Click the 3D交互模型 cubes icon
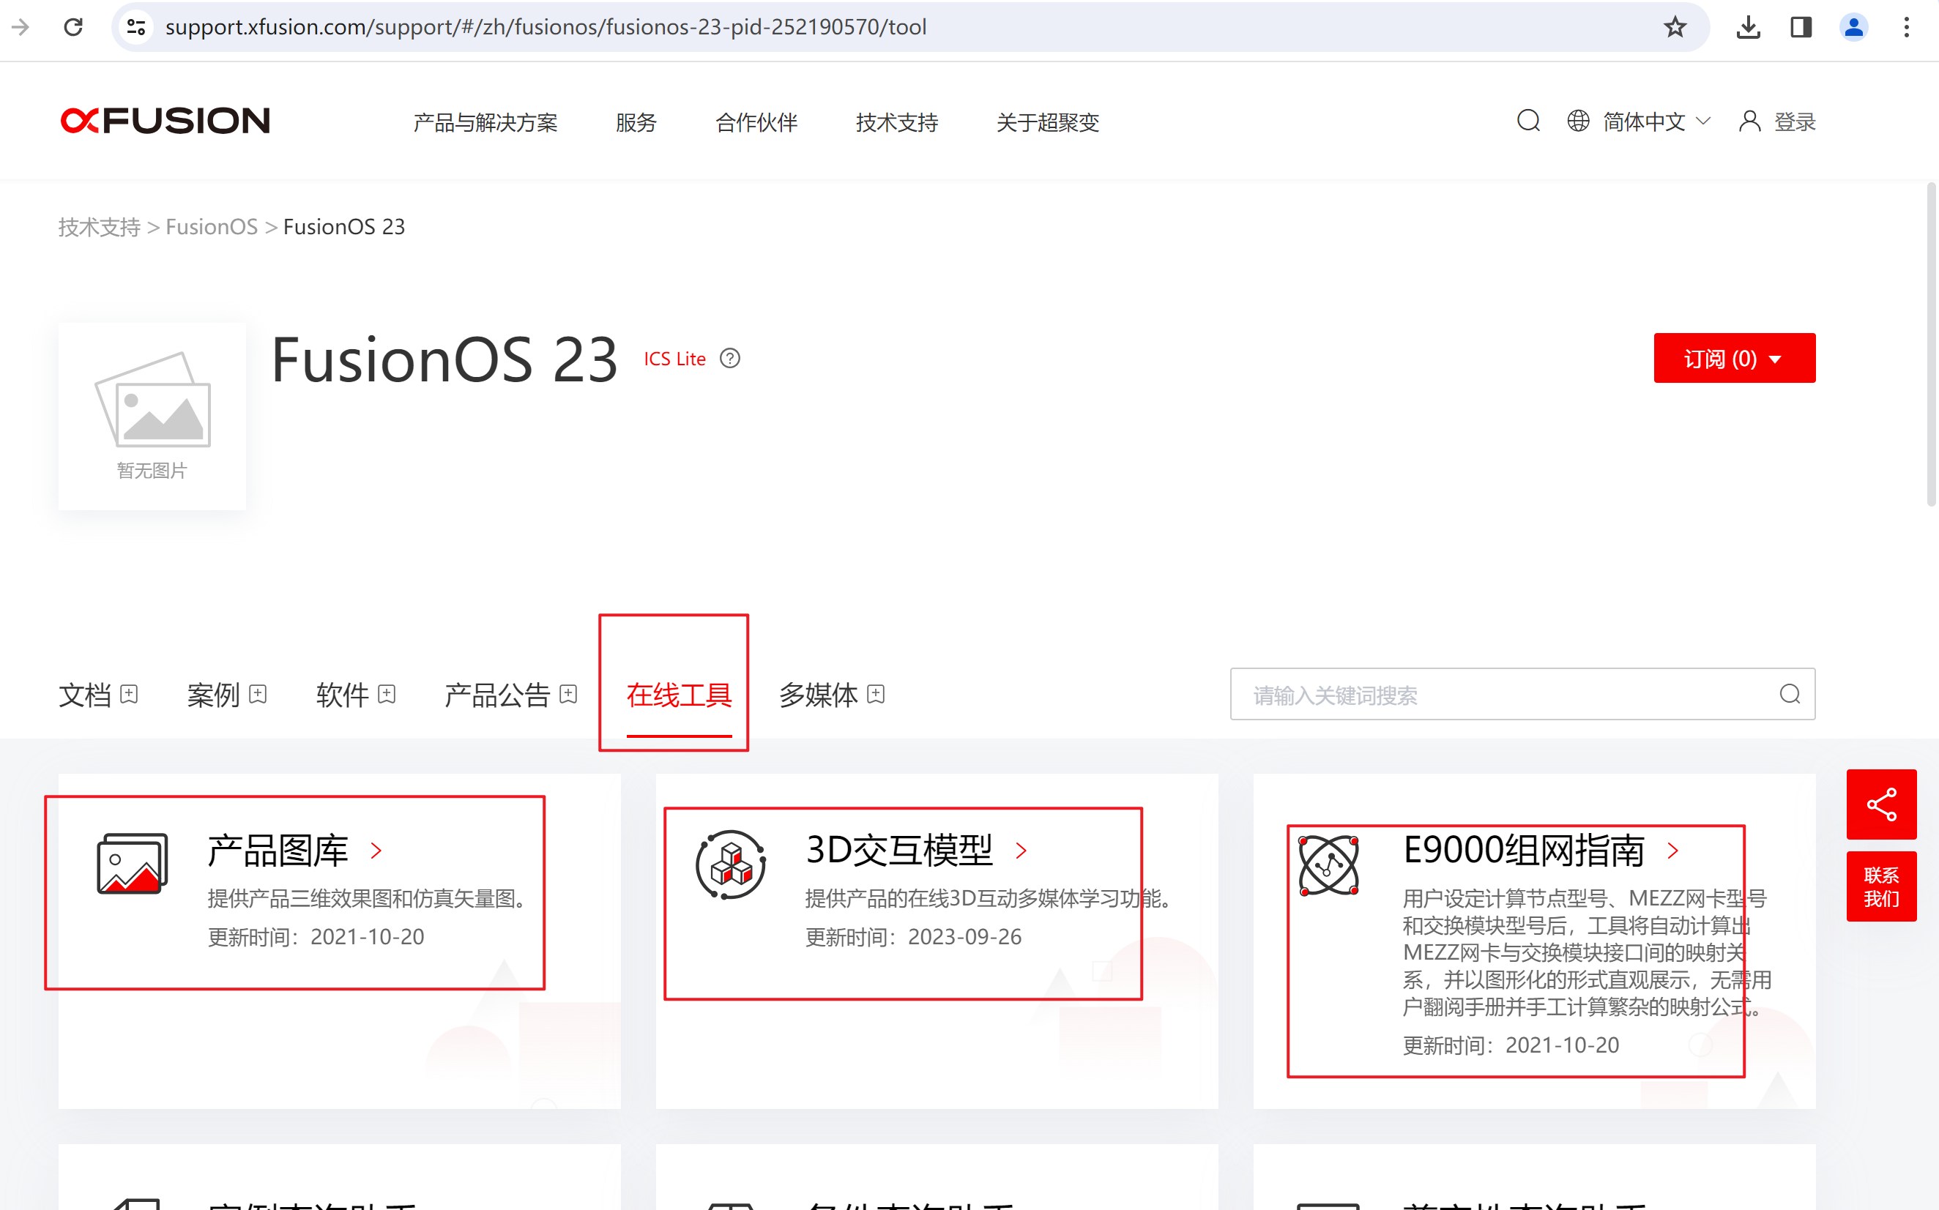The width and height of the screenshot is (1939, 1210). (x=730, y=865)
